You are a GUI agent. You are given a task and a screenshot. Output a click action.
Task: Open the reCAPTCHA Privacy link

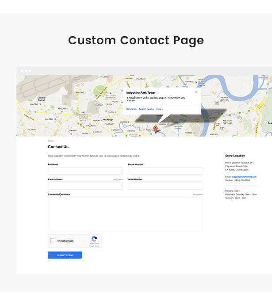click(92, 246)
